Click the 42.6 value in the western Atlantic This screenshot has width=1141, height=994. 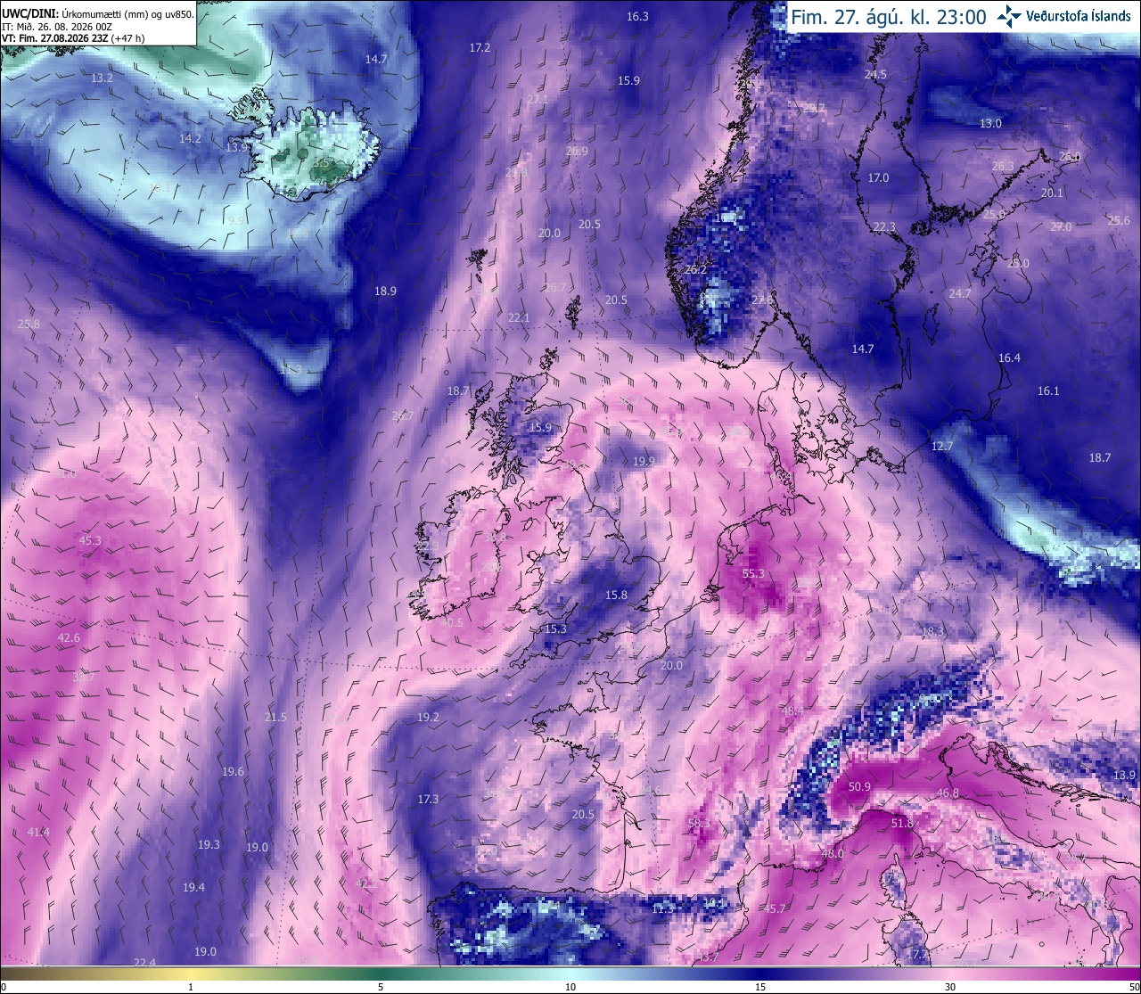[69, 638]
